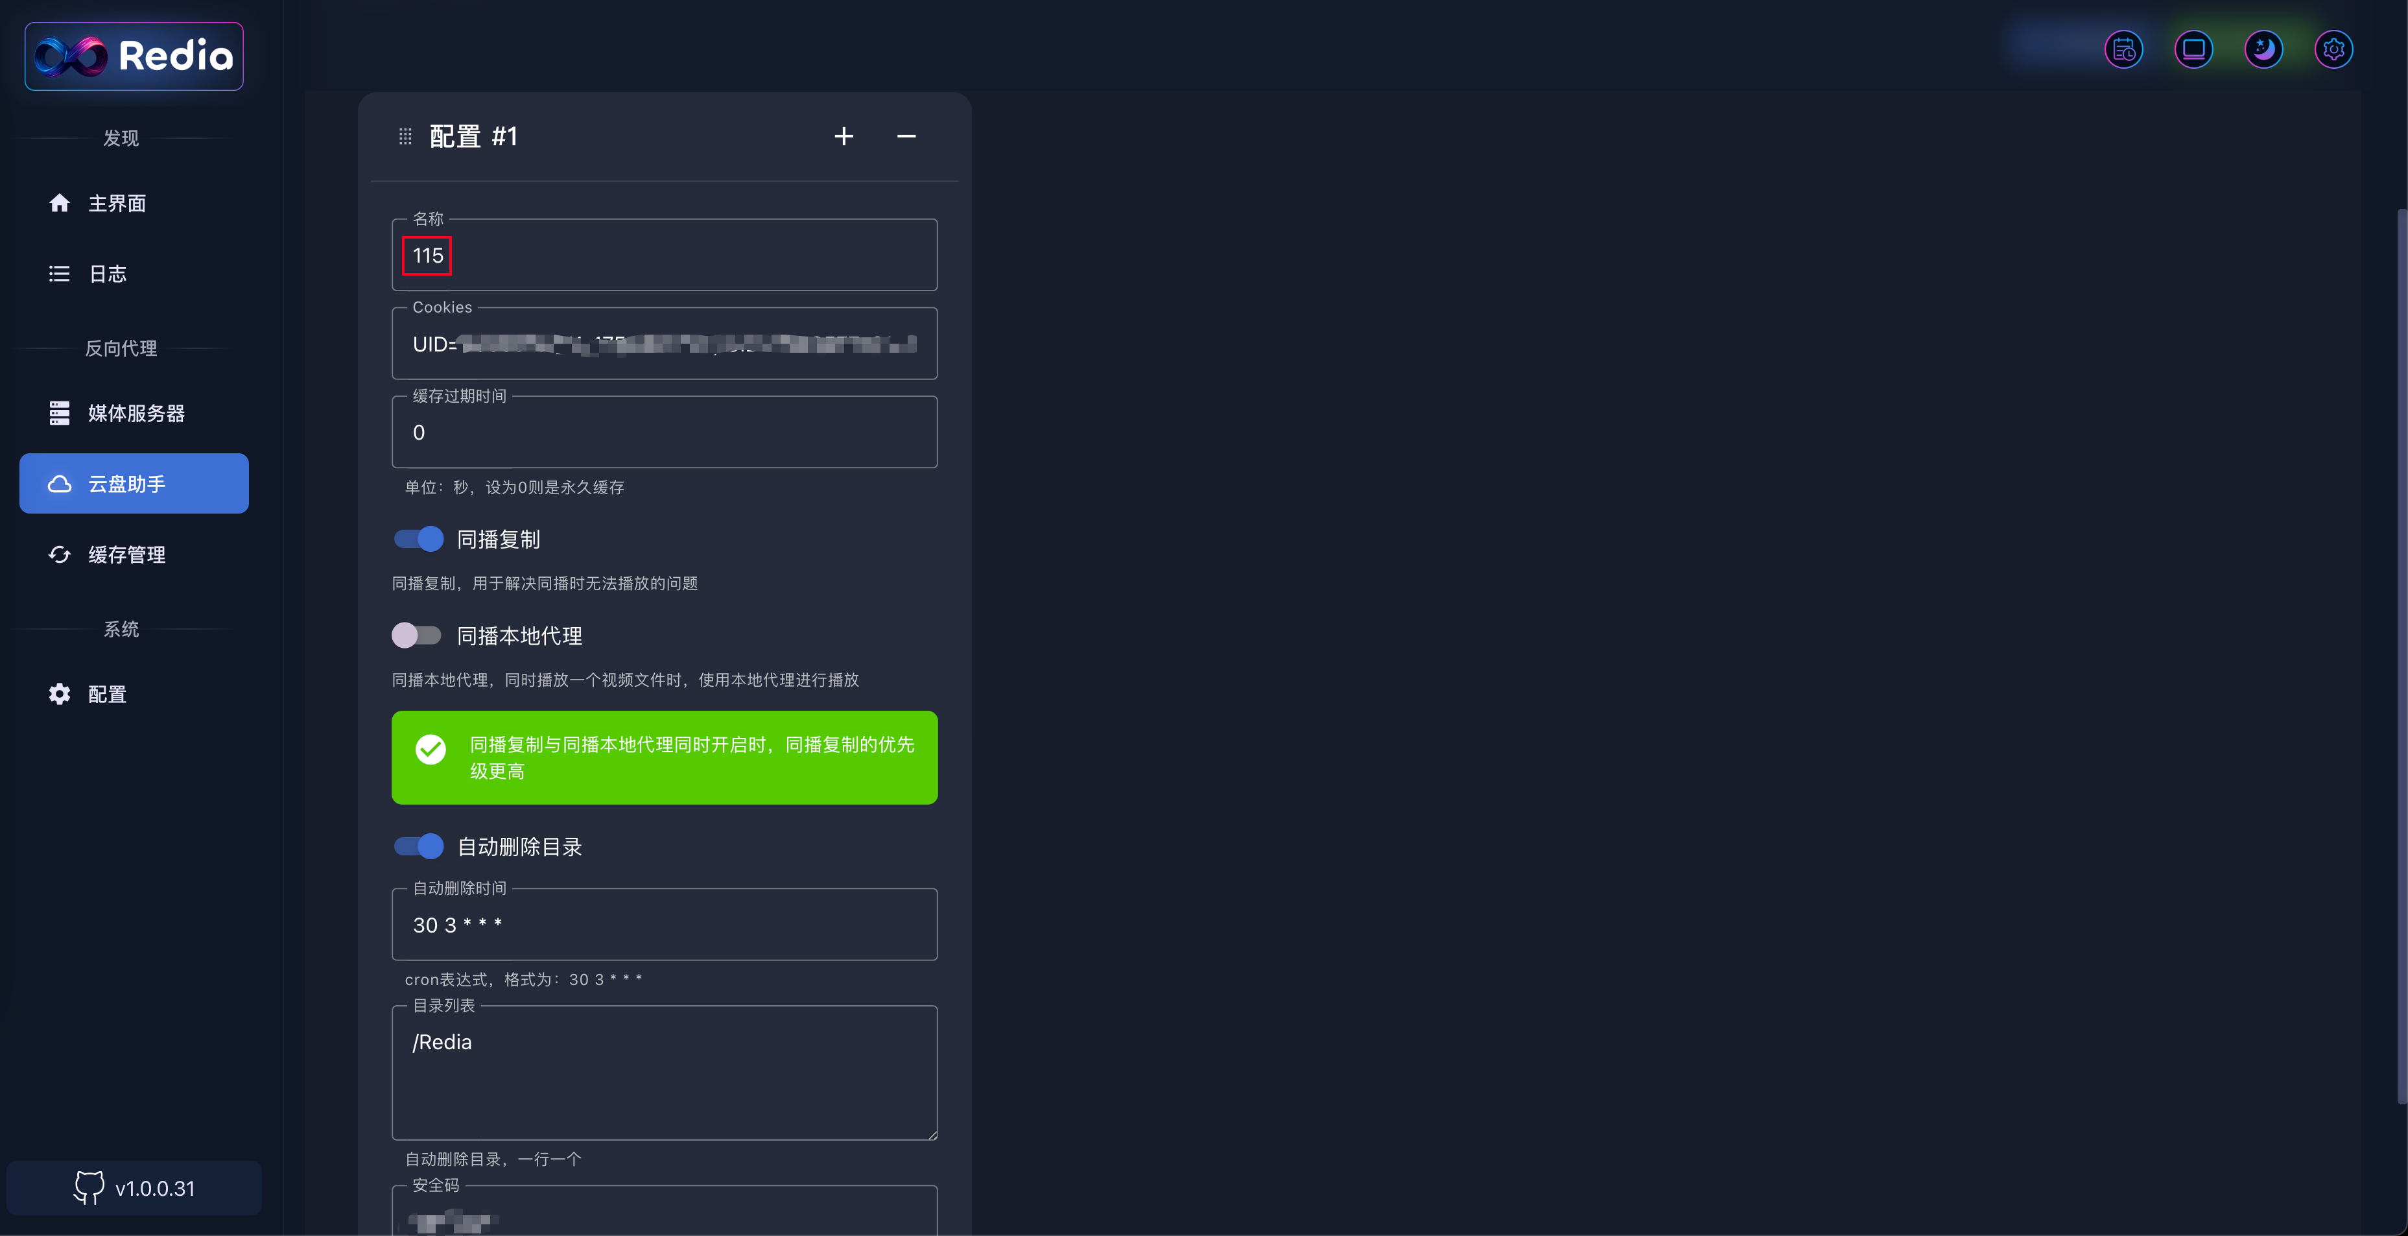
Task: Click the screen display icon in top bar
Action: [x=2193, y=49]
